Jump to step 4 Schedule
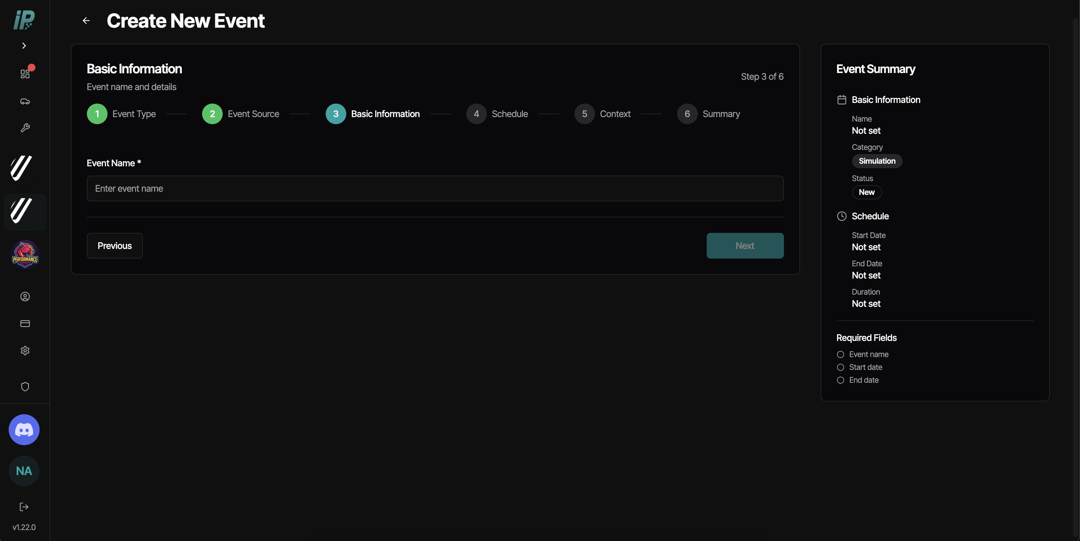The image size is (1080, 541). pyautogui.click(x=497, y=114)
